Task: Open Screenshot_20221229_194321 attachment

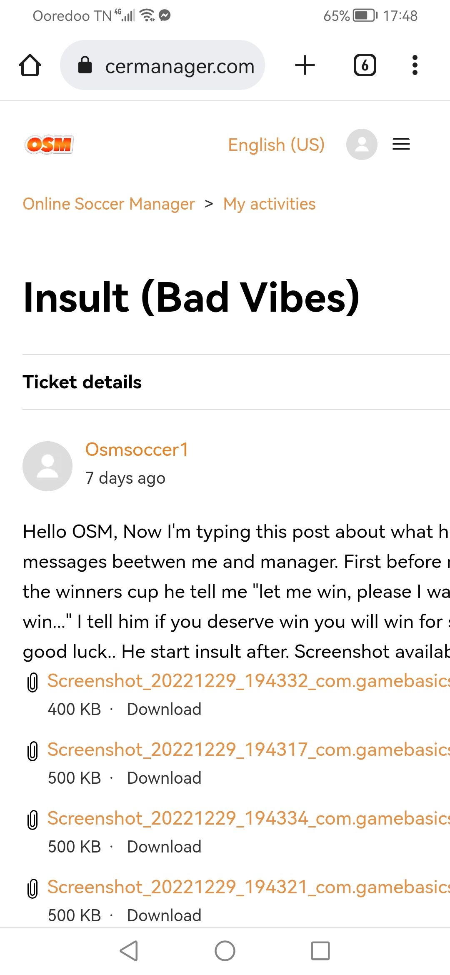Action: [249, 887]
